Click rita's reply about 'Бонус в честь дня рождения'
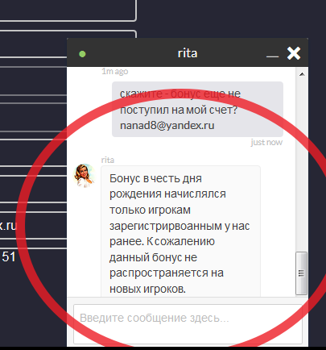The height and width of the screenshot is (350, 326). coord(180,231)
